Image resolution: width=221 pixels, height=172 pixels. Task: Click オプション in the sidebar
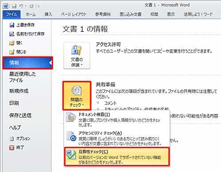click(23, 138)
